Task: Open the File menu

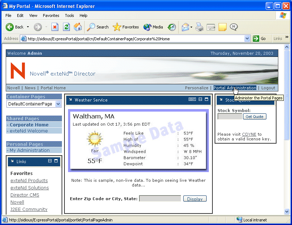Action: click(x=8, y=15)
